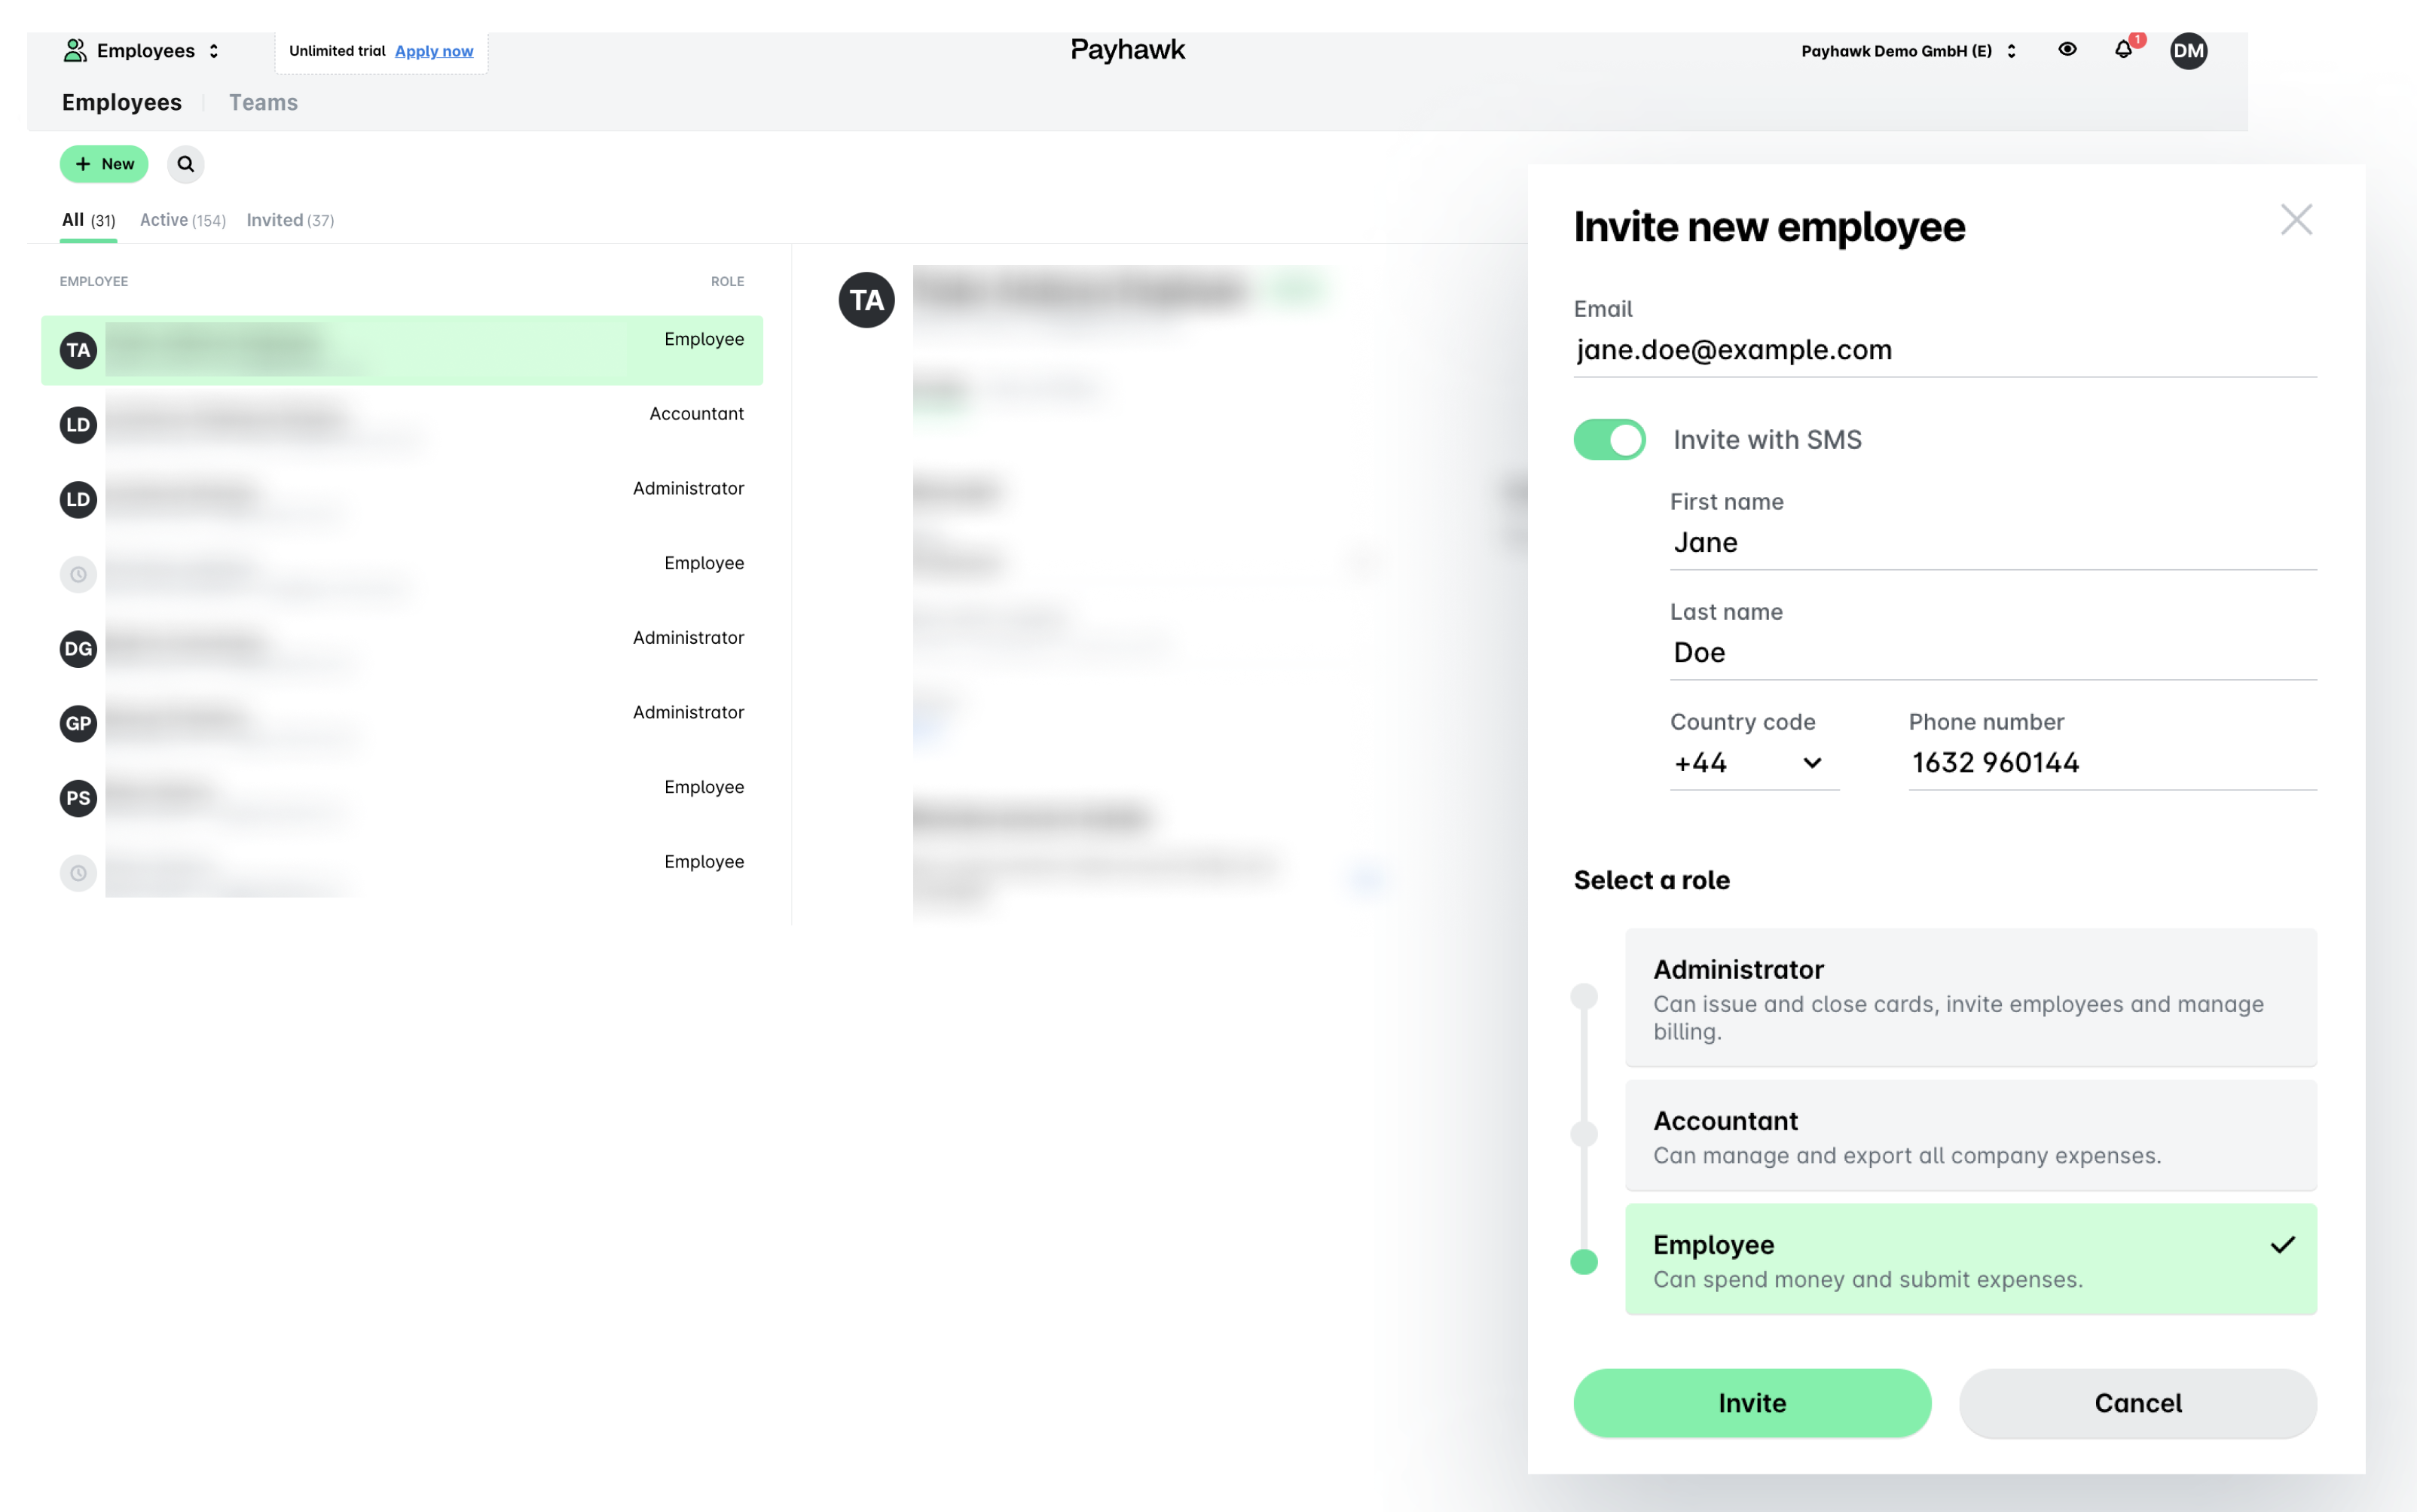2417x1512 pixels.
Task: Click the Payhawk logo
Action: [x=1127, y=50]
